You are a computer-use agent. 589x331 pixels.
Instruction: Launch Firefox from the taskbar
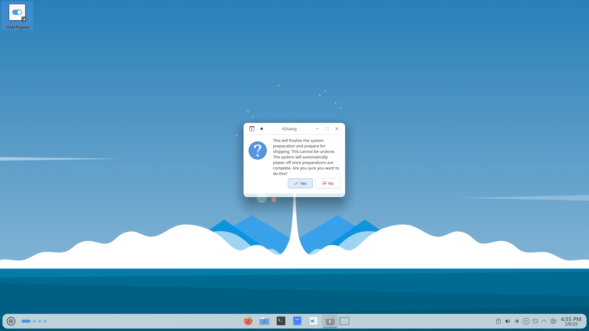click(248, 321)
